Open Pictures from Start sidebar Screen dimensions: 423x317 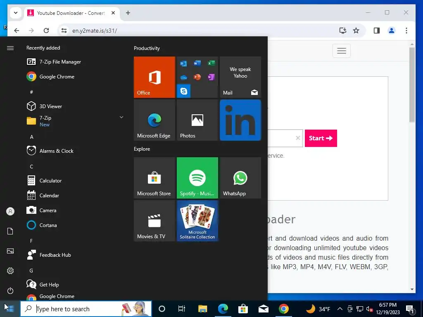10,251
